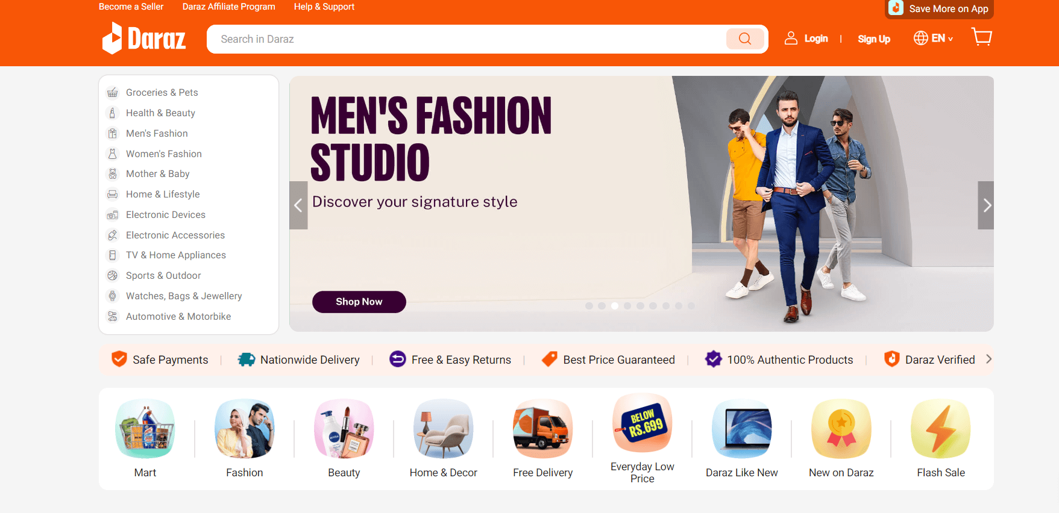Click the Women's Fashion dress icon
Screen dimensions: 1059x513
(x=113, y=154)
